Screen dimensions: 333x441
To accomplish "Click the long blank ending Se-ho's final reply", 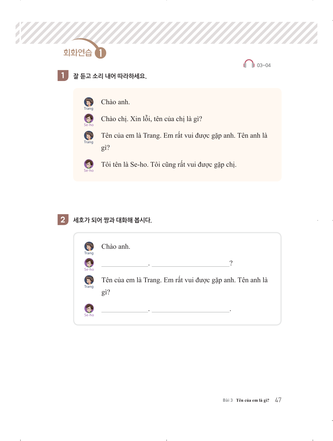I will point(190,309).
